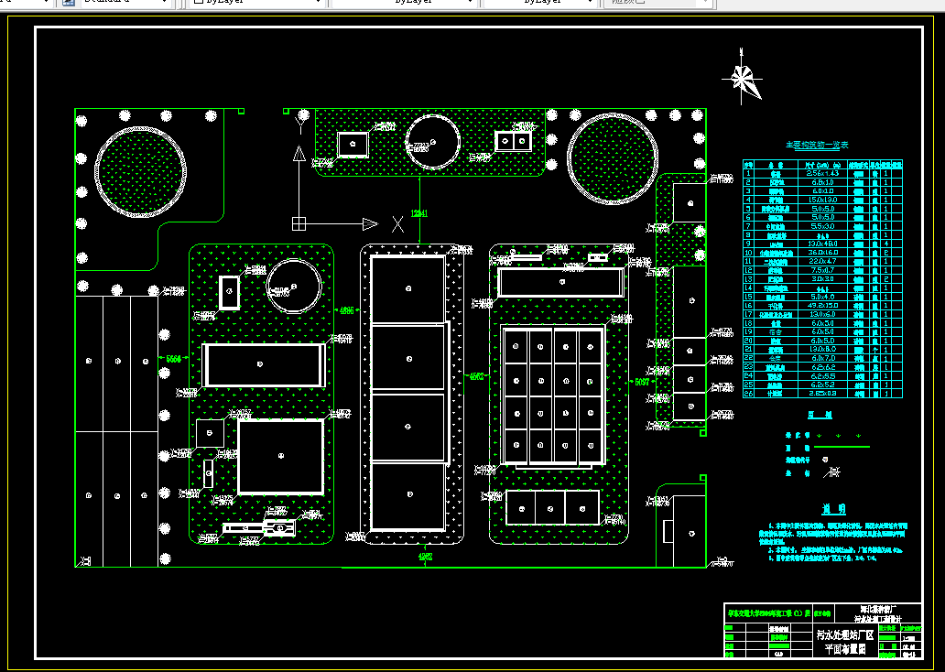Click the table title 主要构筑物一览表
Image resolution: width=945 pixels, height=672 pixels.
[x=817, y=146]
